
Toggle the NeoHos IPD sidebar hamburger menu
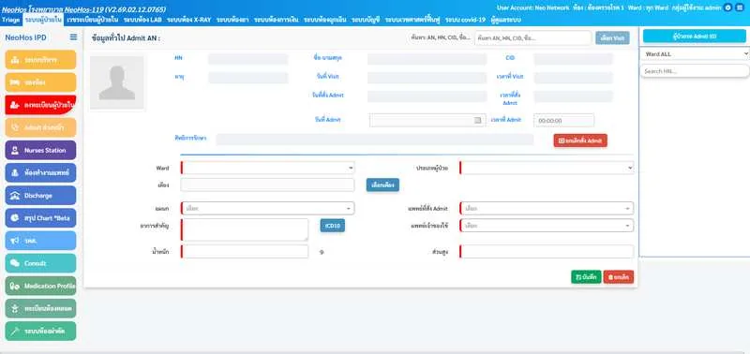(73, 37)
